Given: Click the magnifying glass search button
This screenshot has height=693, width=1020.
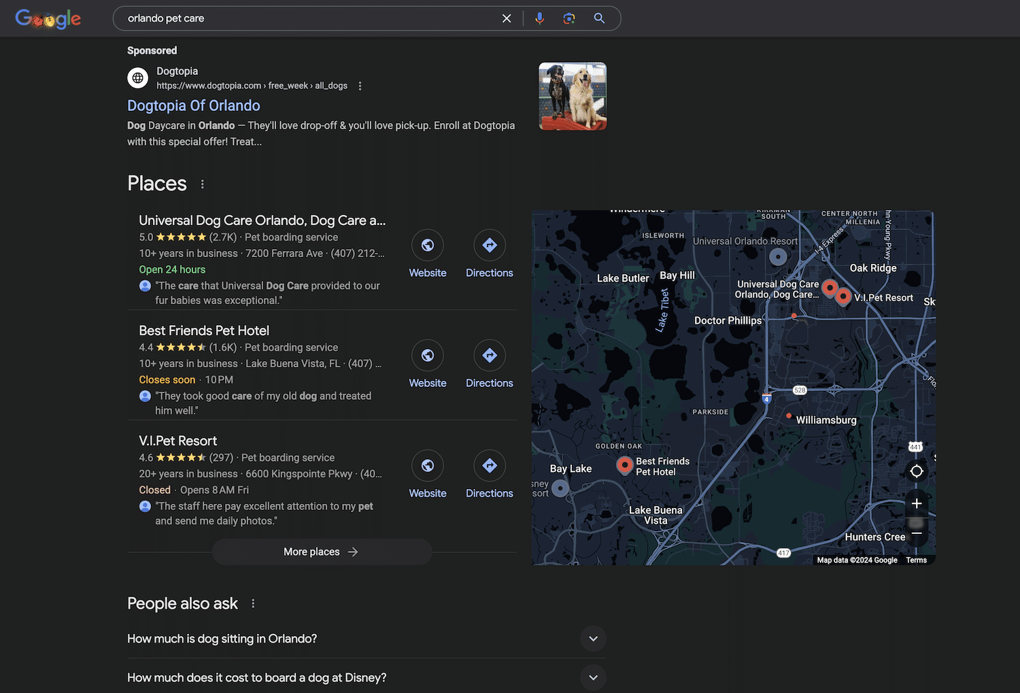Looking at the screenshot, I should [x=599, y=18].
